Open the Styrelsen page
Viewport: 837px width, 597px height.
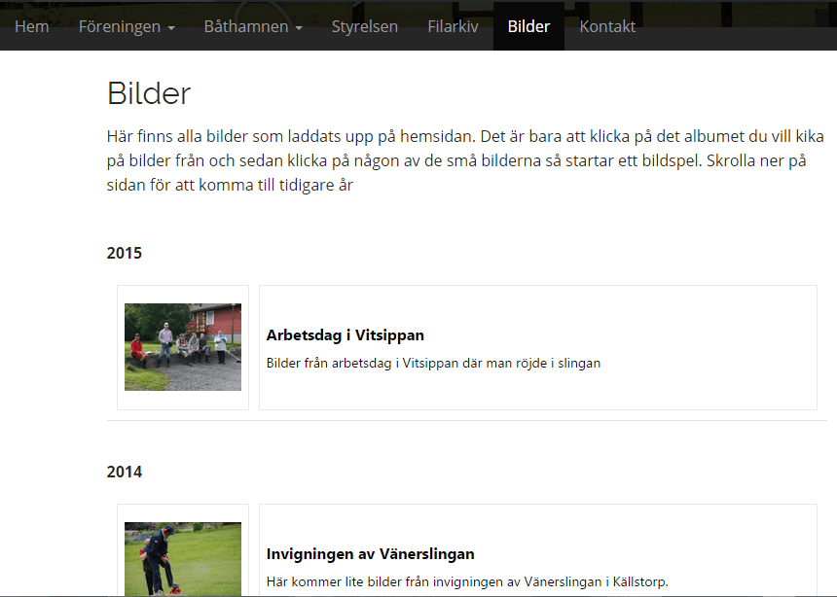(x=365, y=26)
